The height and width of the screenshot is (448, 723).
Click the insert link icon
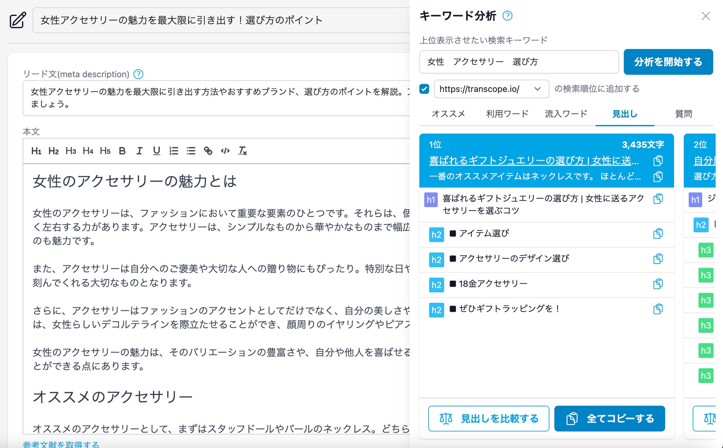click(208, 151)
